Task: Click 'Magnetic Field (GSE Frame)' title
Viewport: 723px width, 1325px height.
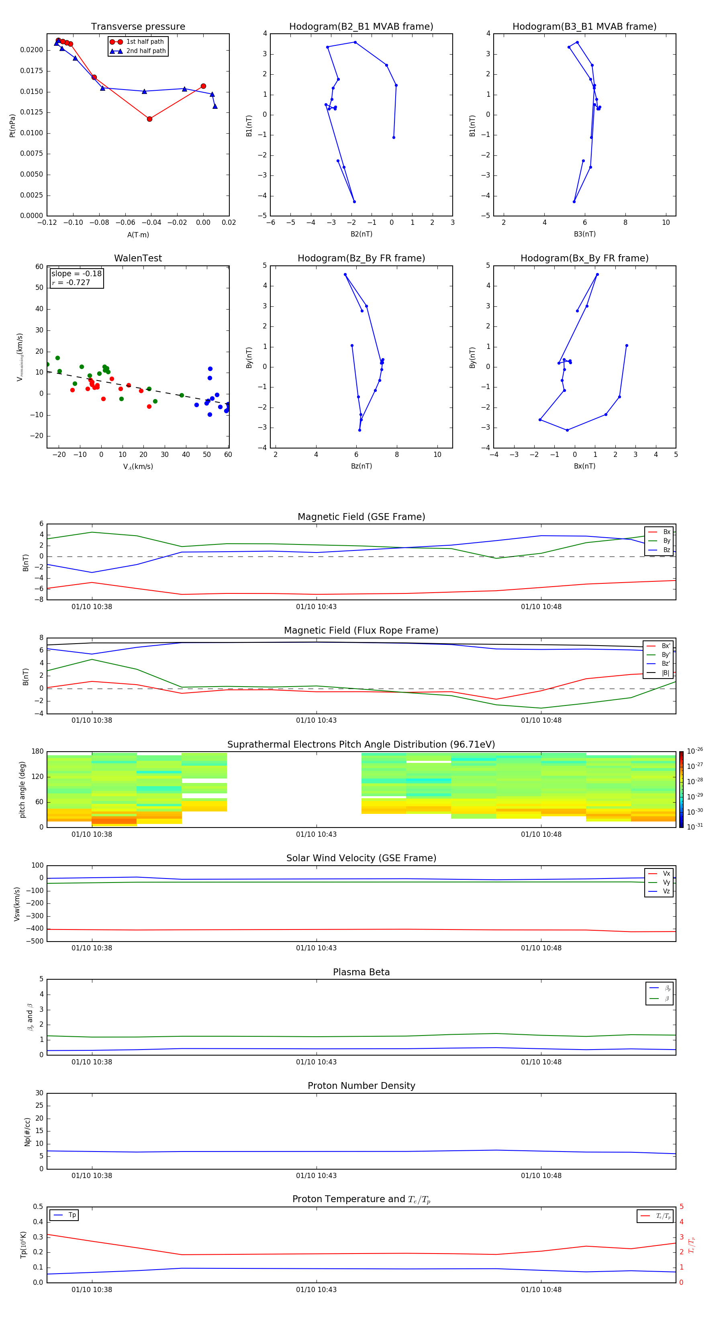Action: click(x=361, y=517)
